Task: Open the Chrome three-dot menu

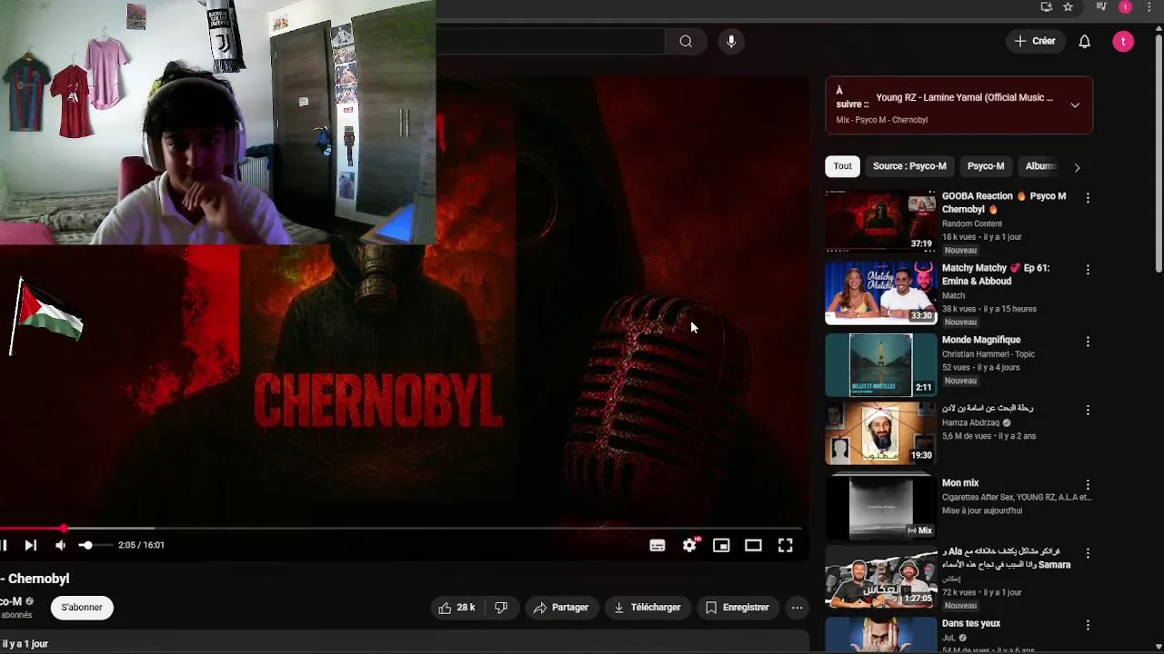Action: (x=1149, y=7)
